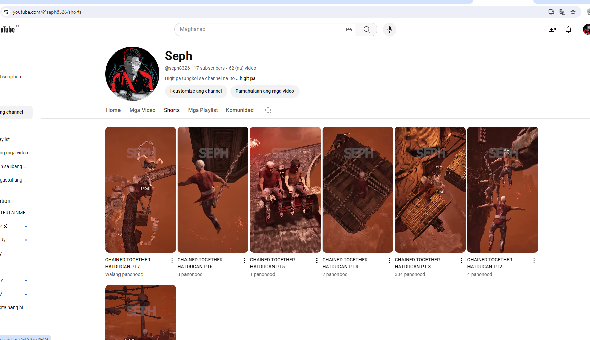Open the options menu for HATDUGAN PT5 short

point(317,261)
